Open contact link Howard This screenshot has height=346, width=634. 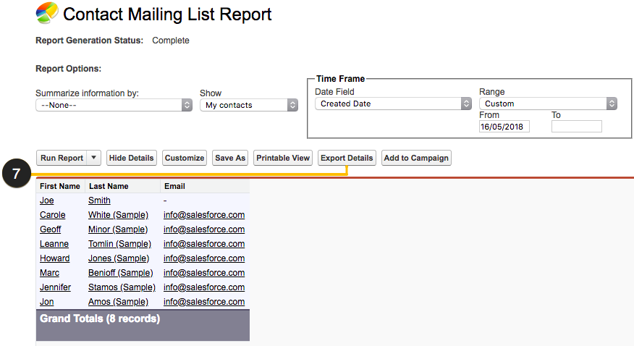point(54,258)
